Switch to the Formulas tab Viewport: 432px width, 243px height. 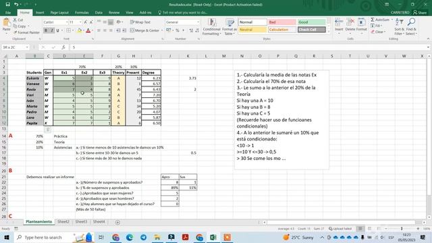(82, 12)
